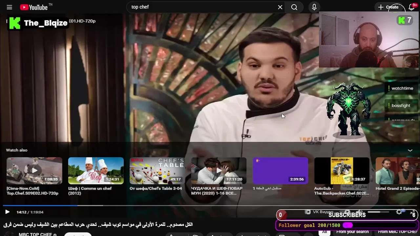Open the notifications bell
The height and width of the screenshot is (236, 420).
pos(411,7)
